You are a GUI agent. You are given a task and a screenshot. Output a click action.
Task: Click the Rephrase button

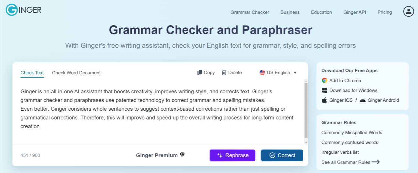click(232, 155)
